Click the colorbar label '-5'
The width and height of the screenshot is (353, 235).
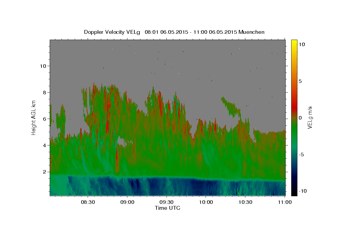tap(301, 155)
